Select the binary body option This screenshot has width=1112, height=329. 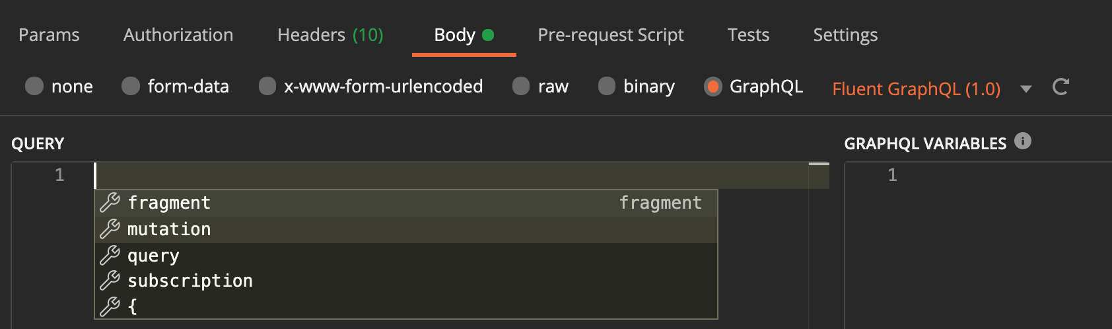click(x=607, y=87)
